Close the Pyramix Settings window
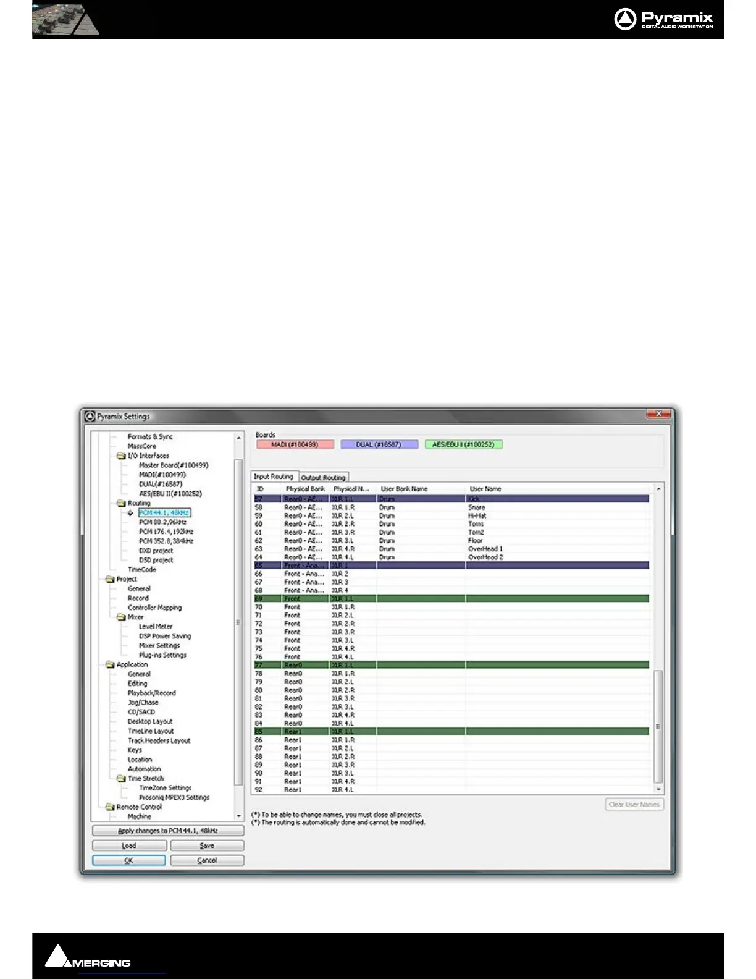Image resolution: width=756 pixels, height=979 pixels. [658, 413]
